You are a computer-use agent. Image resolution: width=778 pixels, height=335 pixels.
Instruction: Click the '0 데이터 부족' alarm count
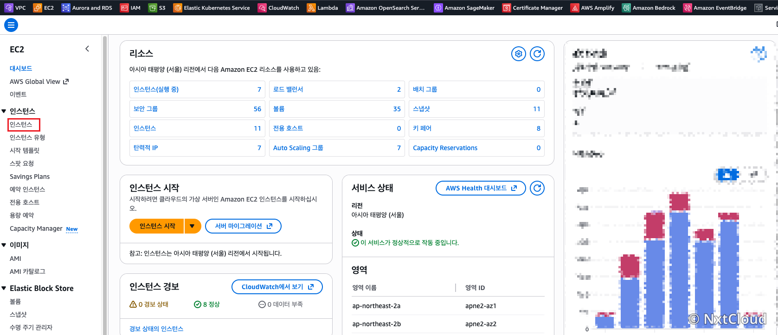(x=281, y=304)
